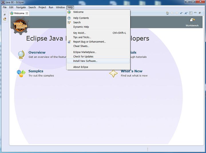Open the Overview link
This screenshot has height=153, width=206.
(37, 52)
